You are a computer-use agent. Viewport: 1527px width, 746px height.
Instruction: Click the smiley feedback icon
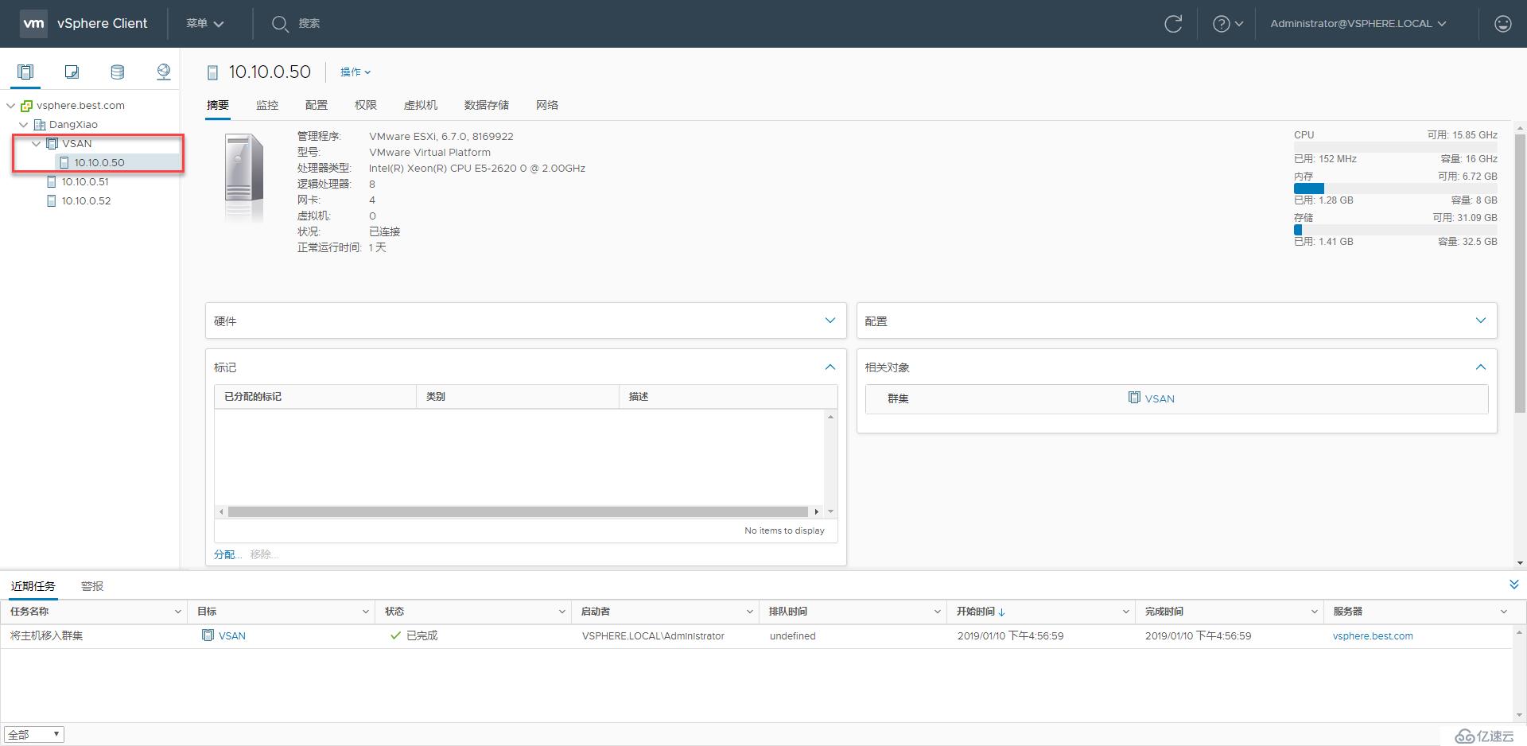[x=1502, y=24]
